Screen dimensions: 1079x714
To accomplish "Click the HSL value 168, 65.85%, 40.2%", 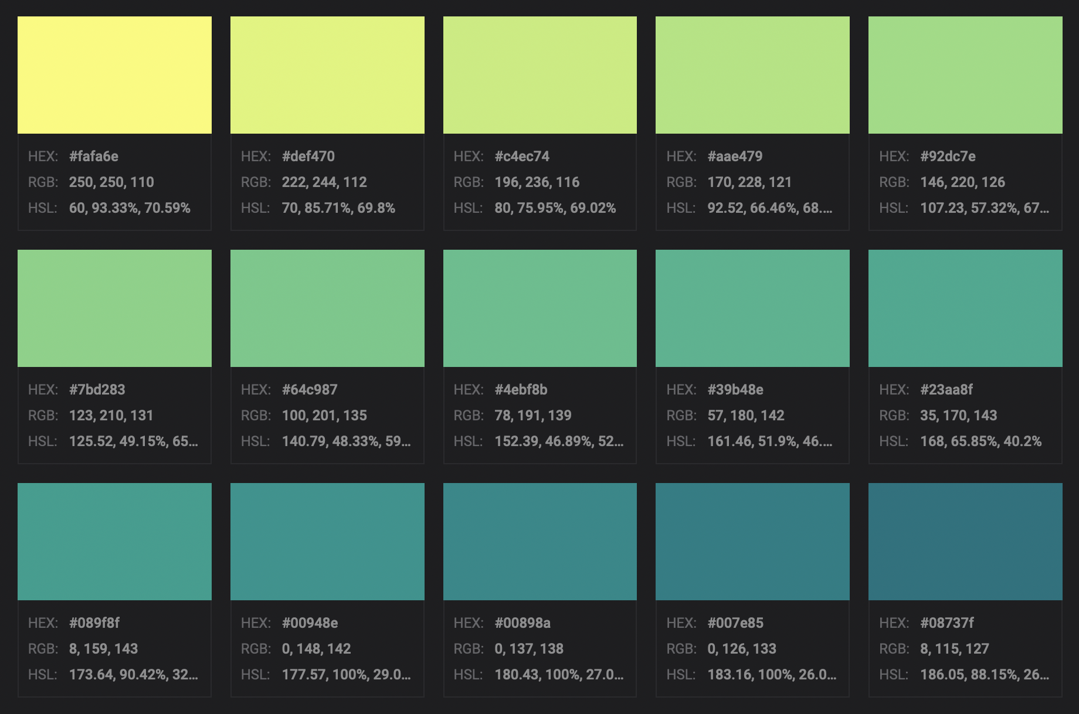I will click(980, 441).
